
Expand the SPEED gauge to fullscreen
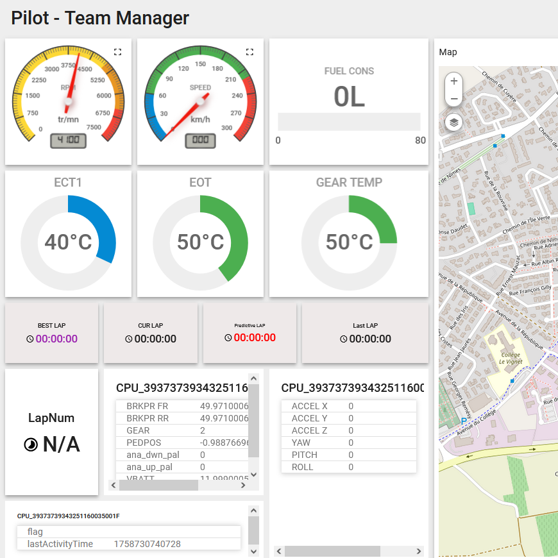pyautogui.click(x=250, y=52)
